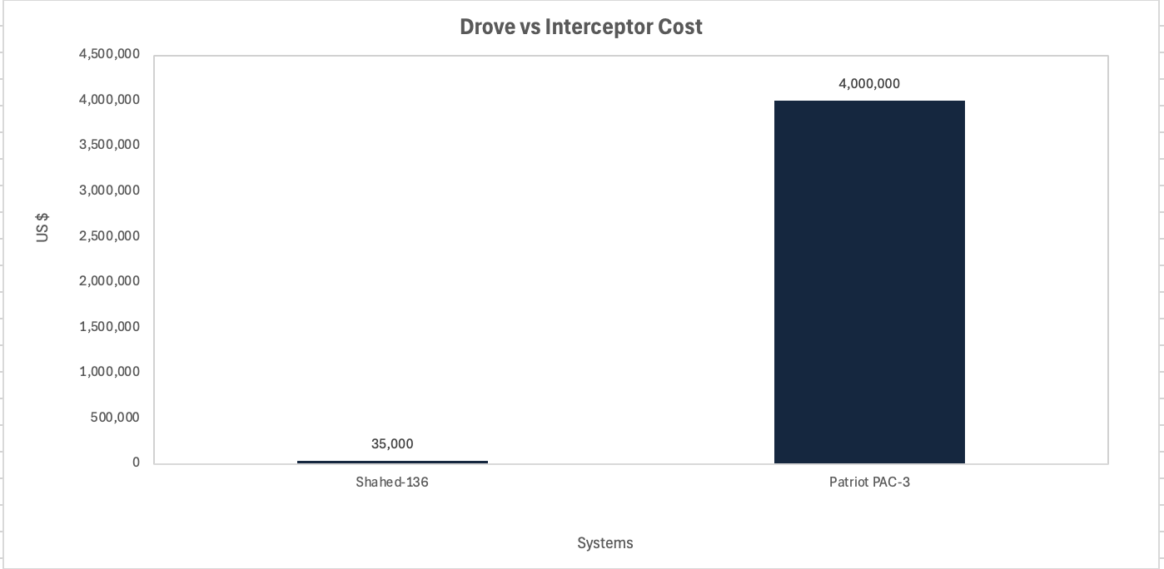Click the 3,500,000 axis value
The height and width of the screenshot is (569, 1164).
(x=109, y=146)
